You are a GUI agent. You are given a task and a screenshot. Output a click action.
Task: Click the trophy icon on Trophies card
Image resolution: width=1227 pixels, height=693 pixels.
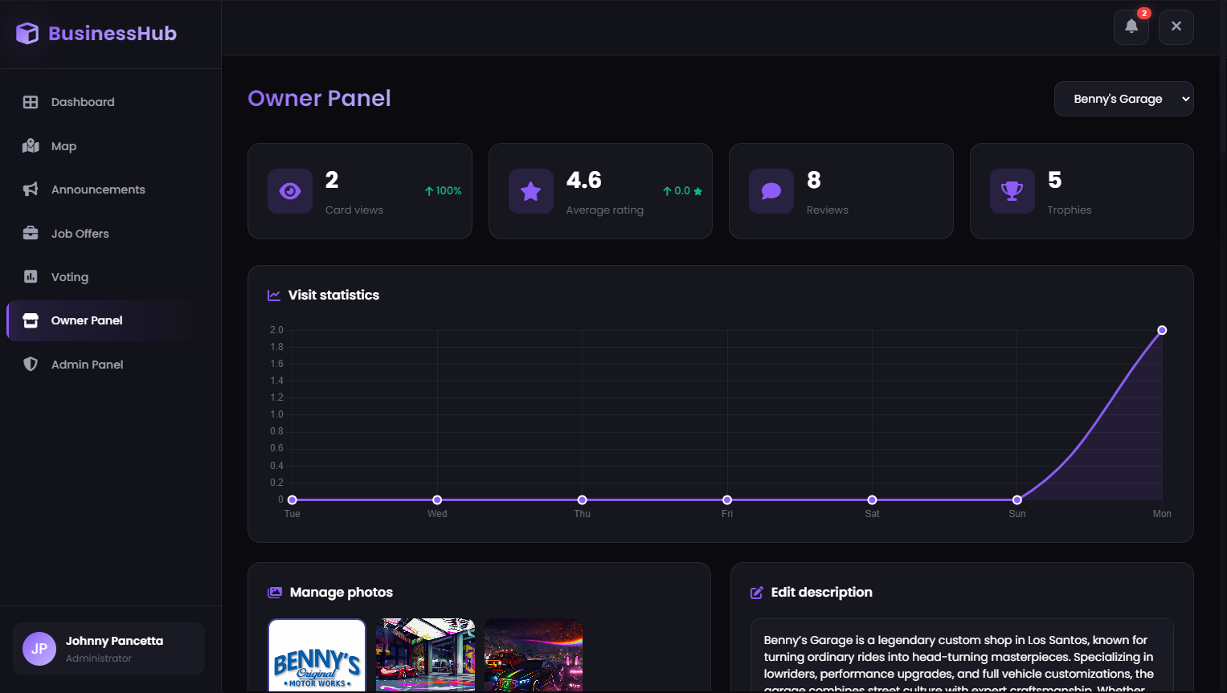point(1012,191)
